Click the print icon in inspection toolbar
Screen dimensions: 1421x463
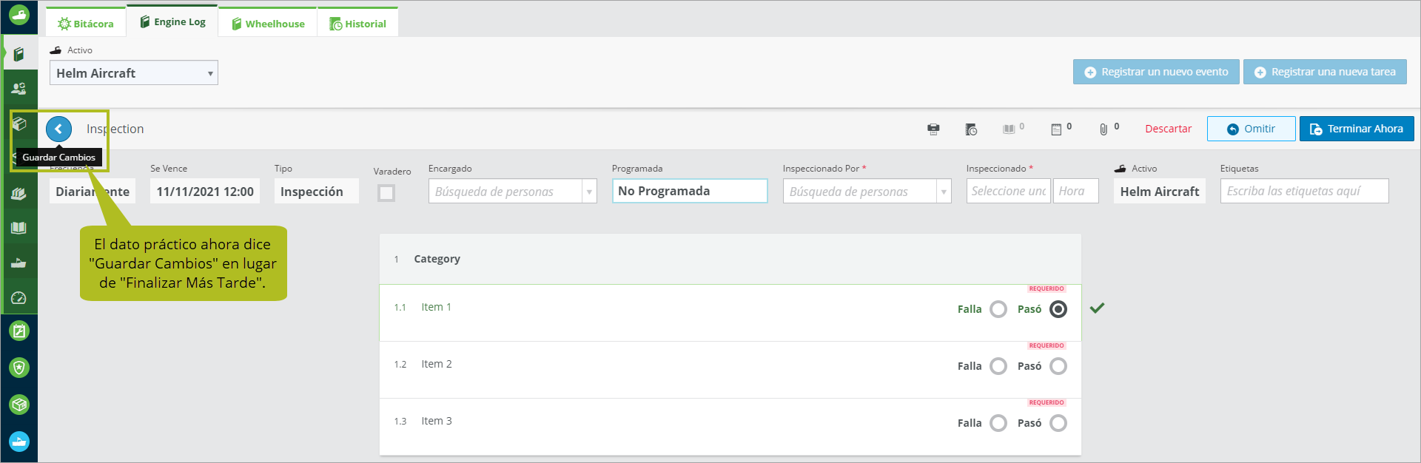pos(933,129)
